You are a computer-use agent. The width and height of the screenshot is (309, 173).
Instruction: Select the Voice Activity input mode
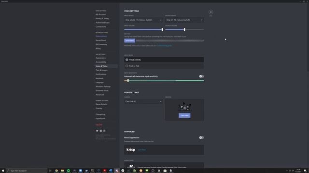coord(164,60)
